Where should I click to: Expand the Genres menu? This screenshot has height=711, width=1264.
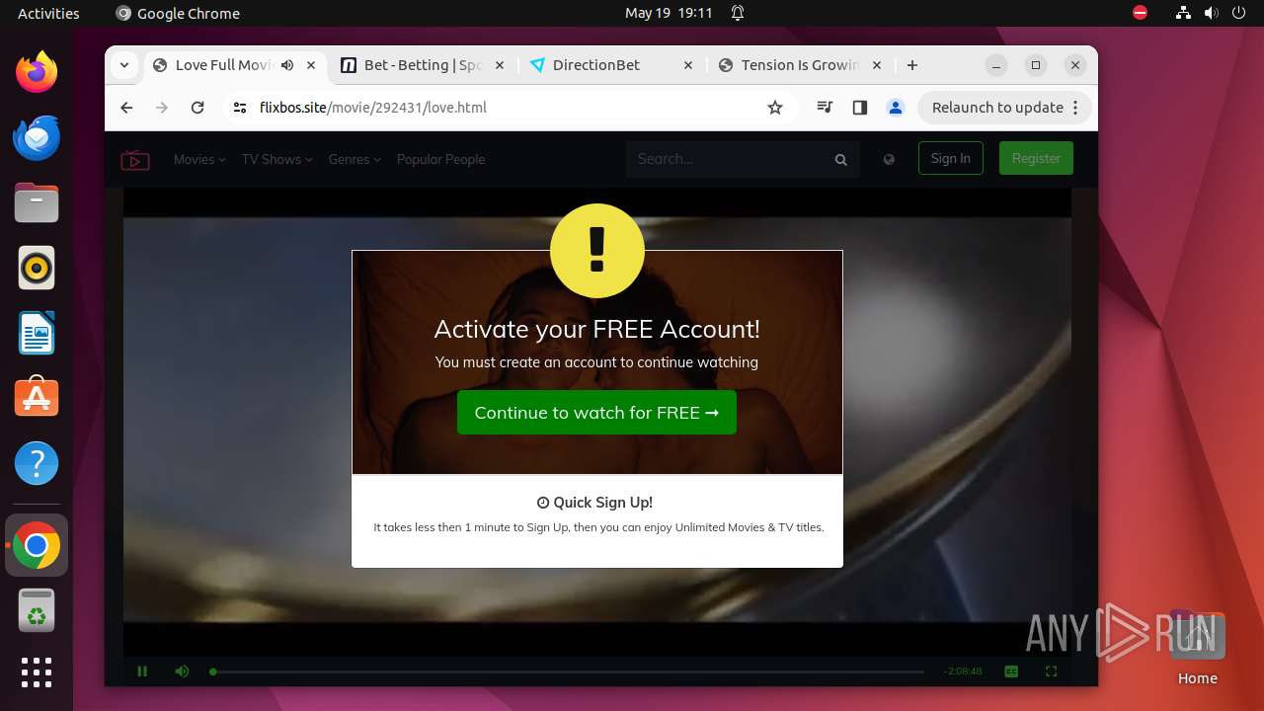coord(355,159)
